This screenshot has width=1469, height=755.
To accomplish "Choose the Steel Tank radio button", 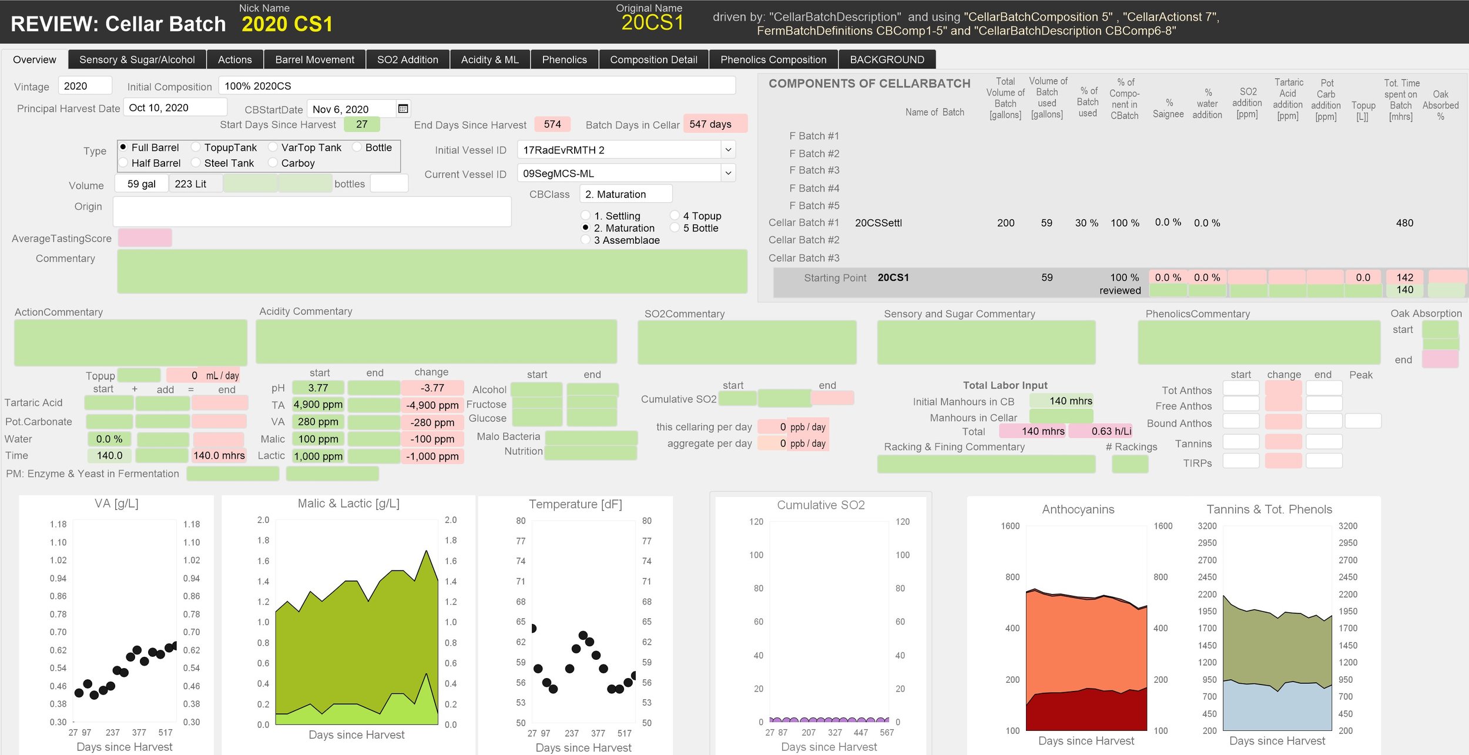I will pos(196,163).
